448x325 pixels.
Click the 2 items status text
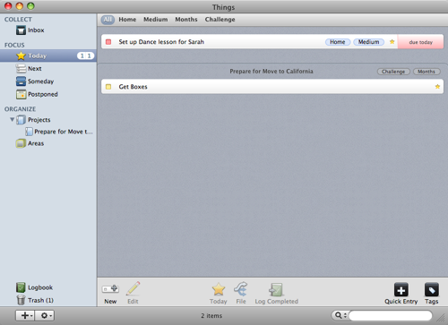coord(211,316)
